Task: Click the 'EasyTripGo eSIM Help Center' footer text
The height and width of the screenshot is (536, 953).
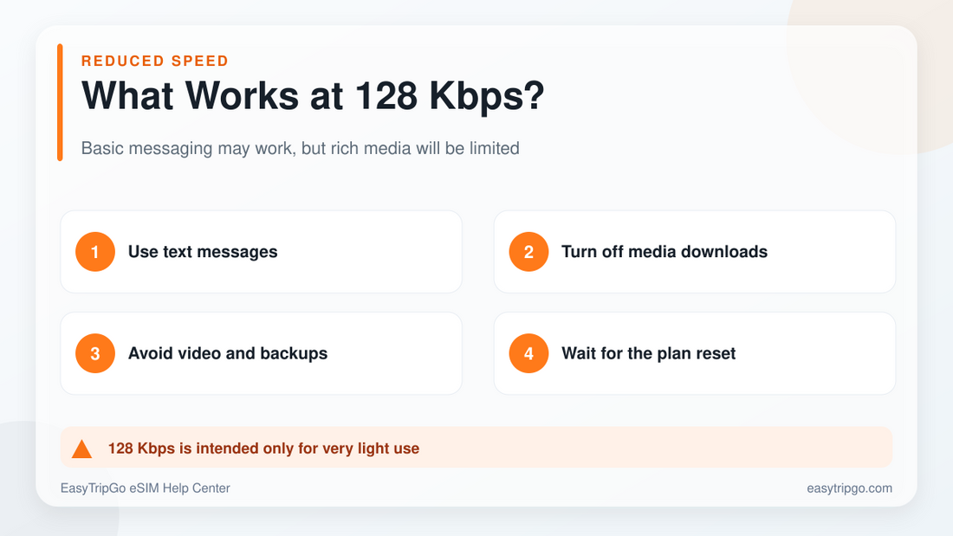Action: (x=146, y=488)
